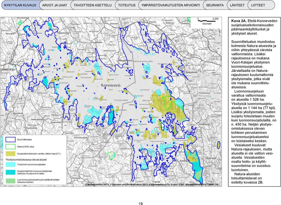Click the 'Suunnittelualue' legend label
The height and width of the screenshot is (205, 281).
24,139
